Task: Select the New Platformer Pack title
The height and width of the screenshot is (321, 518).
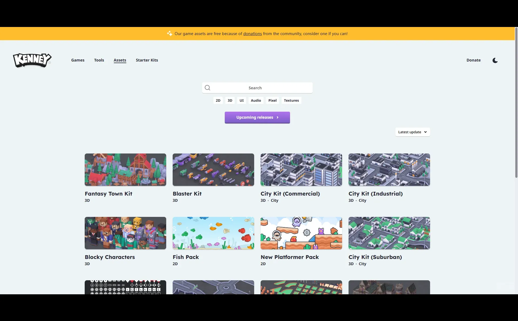Action: coord(289,257)
